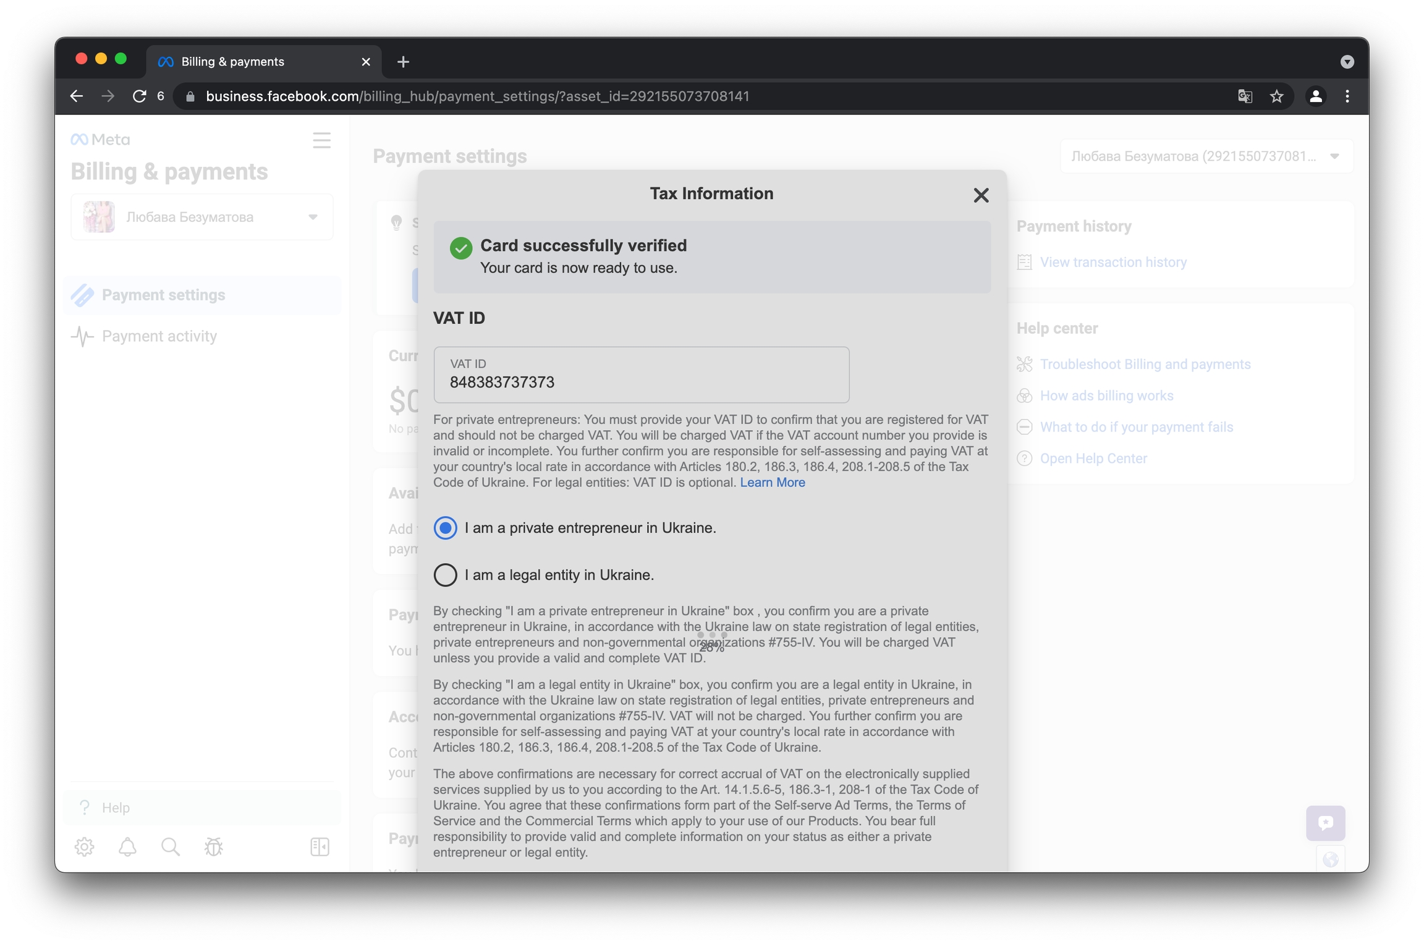
Task: Open Payment settings in the sidebar
Action: tap(202, 295)
